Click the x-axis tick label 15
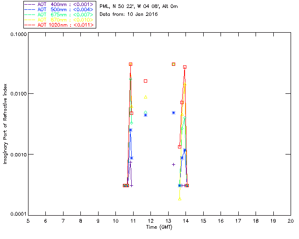The width and height of the screenshot is (299, 239). click(203, 221)
